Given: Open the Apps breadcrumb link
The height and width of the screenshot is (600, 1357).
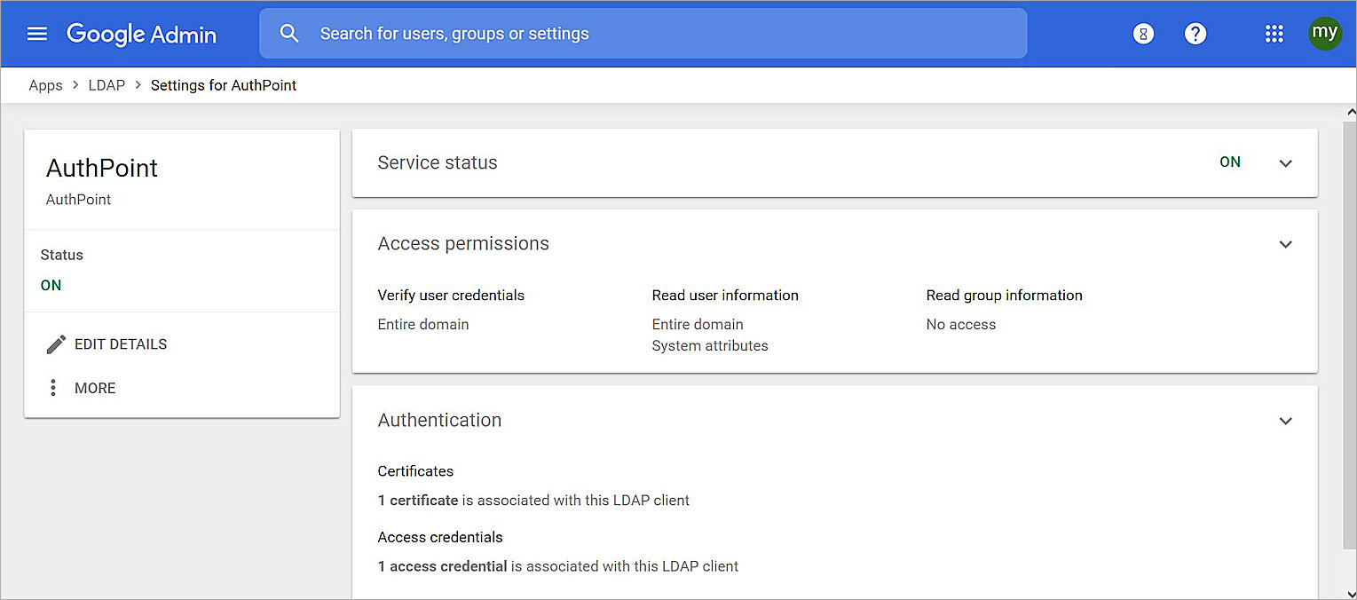Looking at the screenshot, I should tap(45, 85).
